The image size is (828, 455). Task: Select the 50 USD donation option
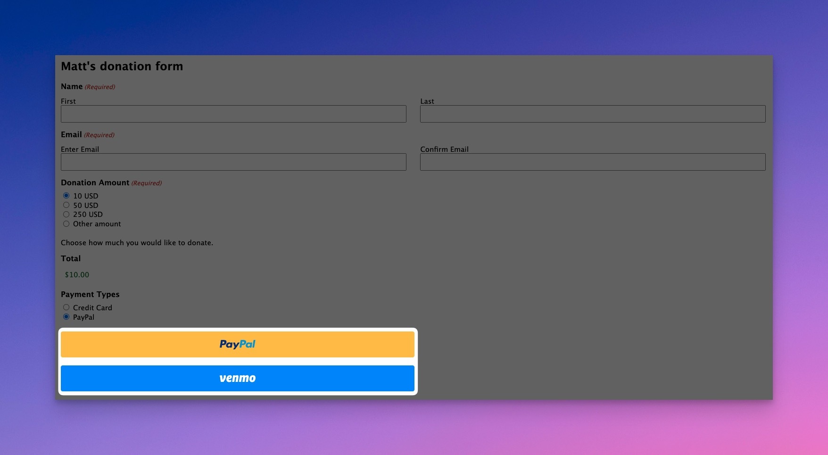(x=66, y=205)
